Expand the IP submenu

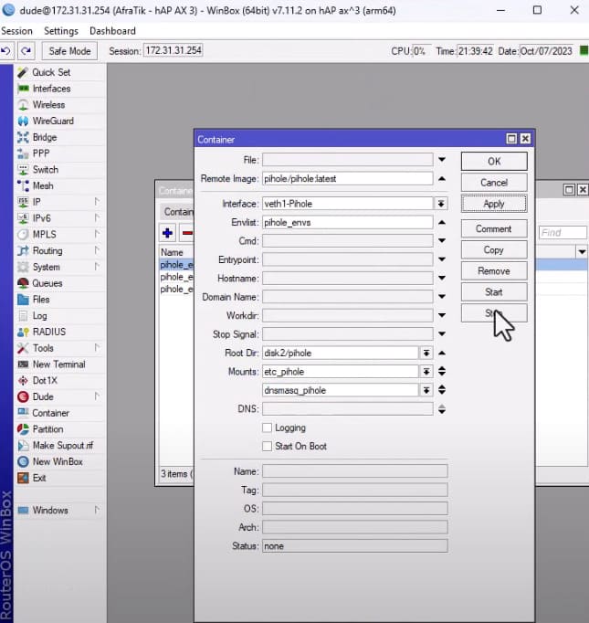[97, 202]
